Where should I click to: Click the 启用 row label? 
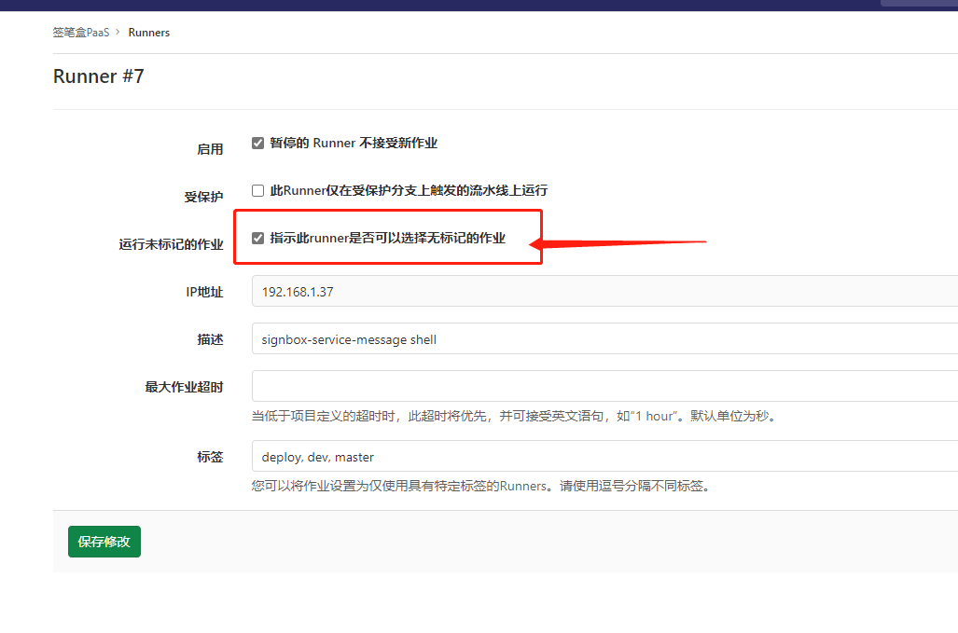click(x=210, y=149)
